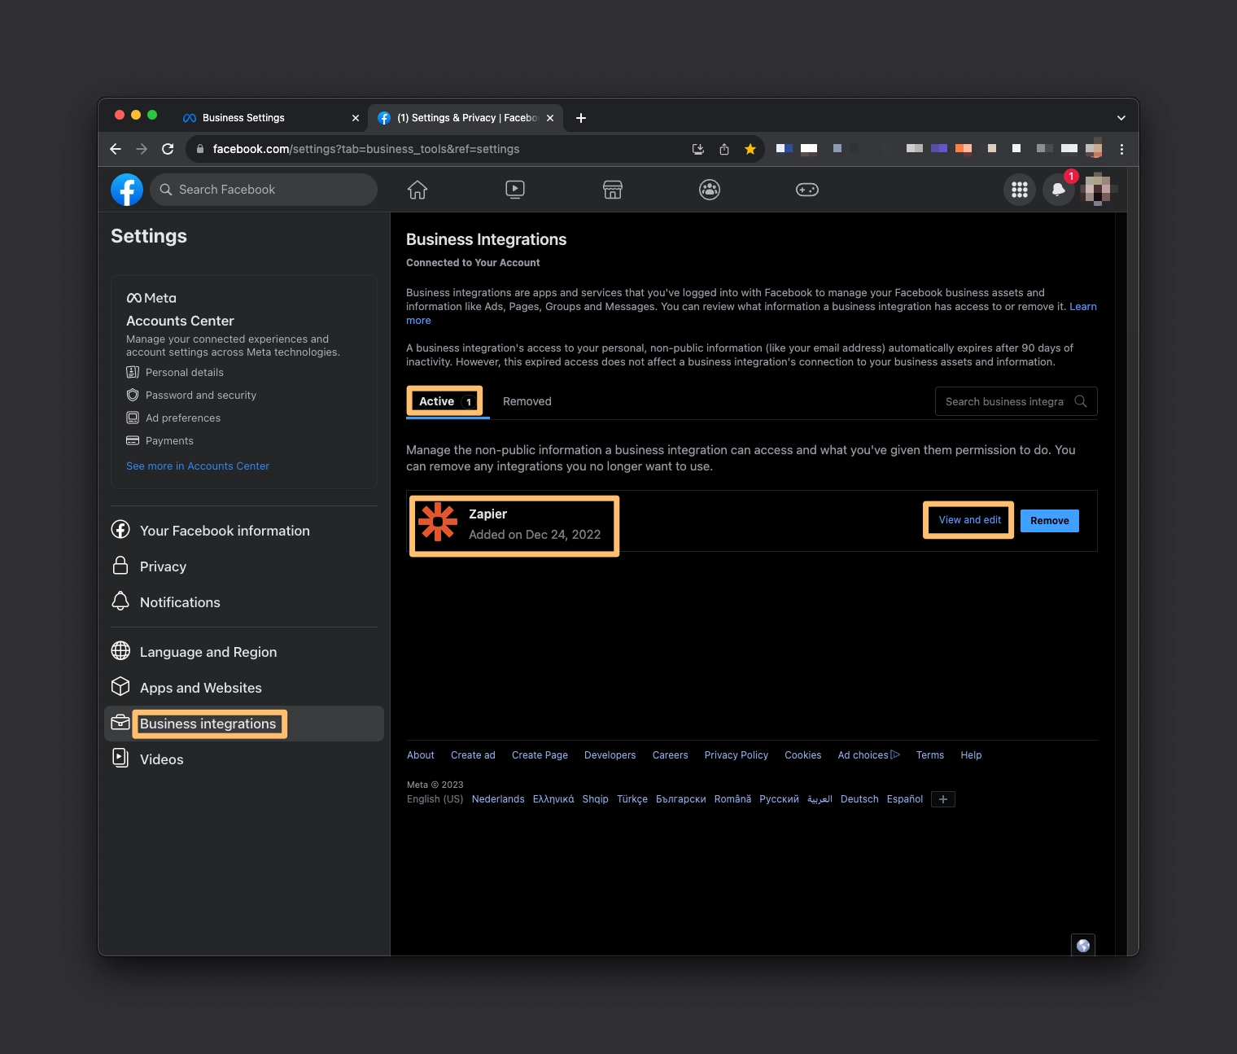The height and width of the screenshot is (1054, 1237).
Task: Open the account profile picture menu
Action: pyautogui.click(x=1098, y=190)
